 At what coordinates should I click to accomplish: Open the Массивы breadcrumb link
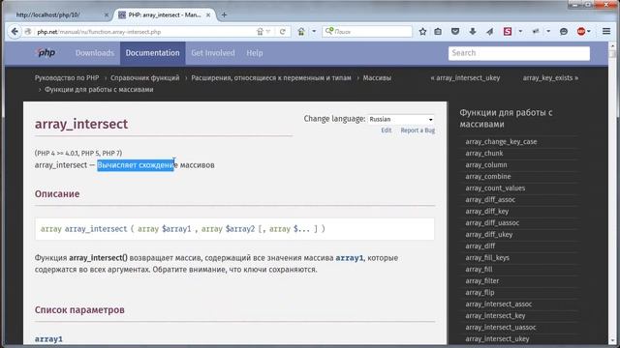click(x=377, y=77)
